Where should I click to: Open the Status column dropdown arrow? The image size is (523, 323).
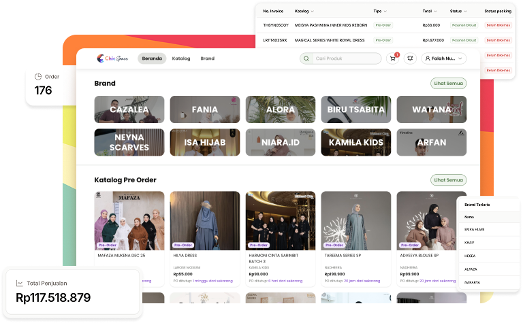465,12
